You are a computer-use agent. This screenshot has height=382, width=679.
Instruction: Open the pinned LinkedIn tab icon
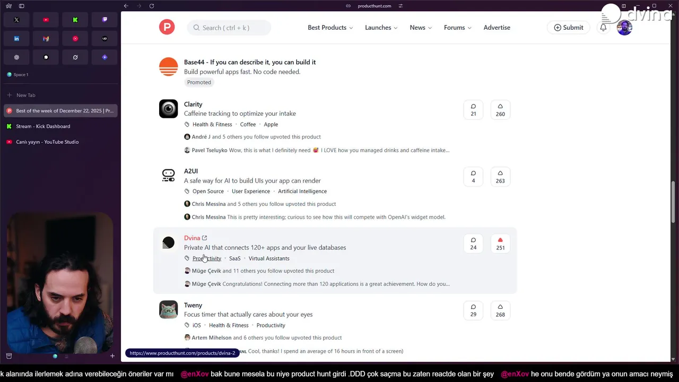point(16,38)
